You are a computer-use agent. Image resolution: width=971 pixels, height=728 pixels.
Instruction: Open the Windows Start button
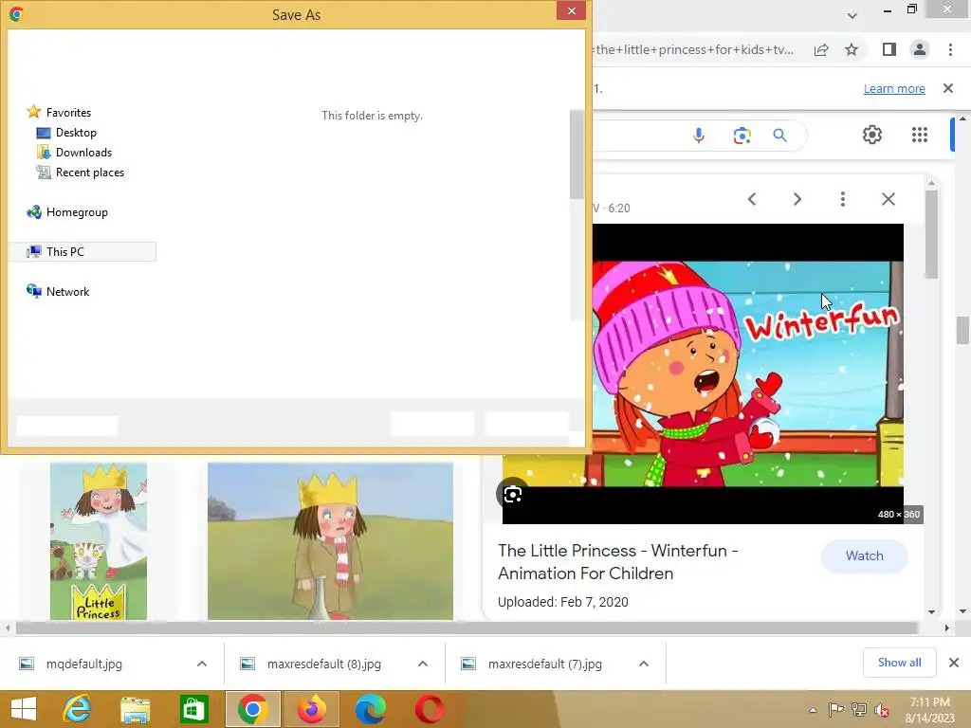24,709
